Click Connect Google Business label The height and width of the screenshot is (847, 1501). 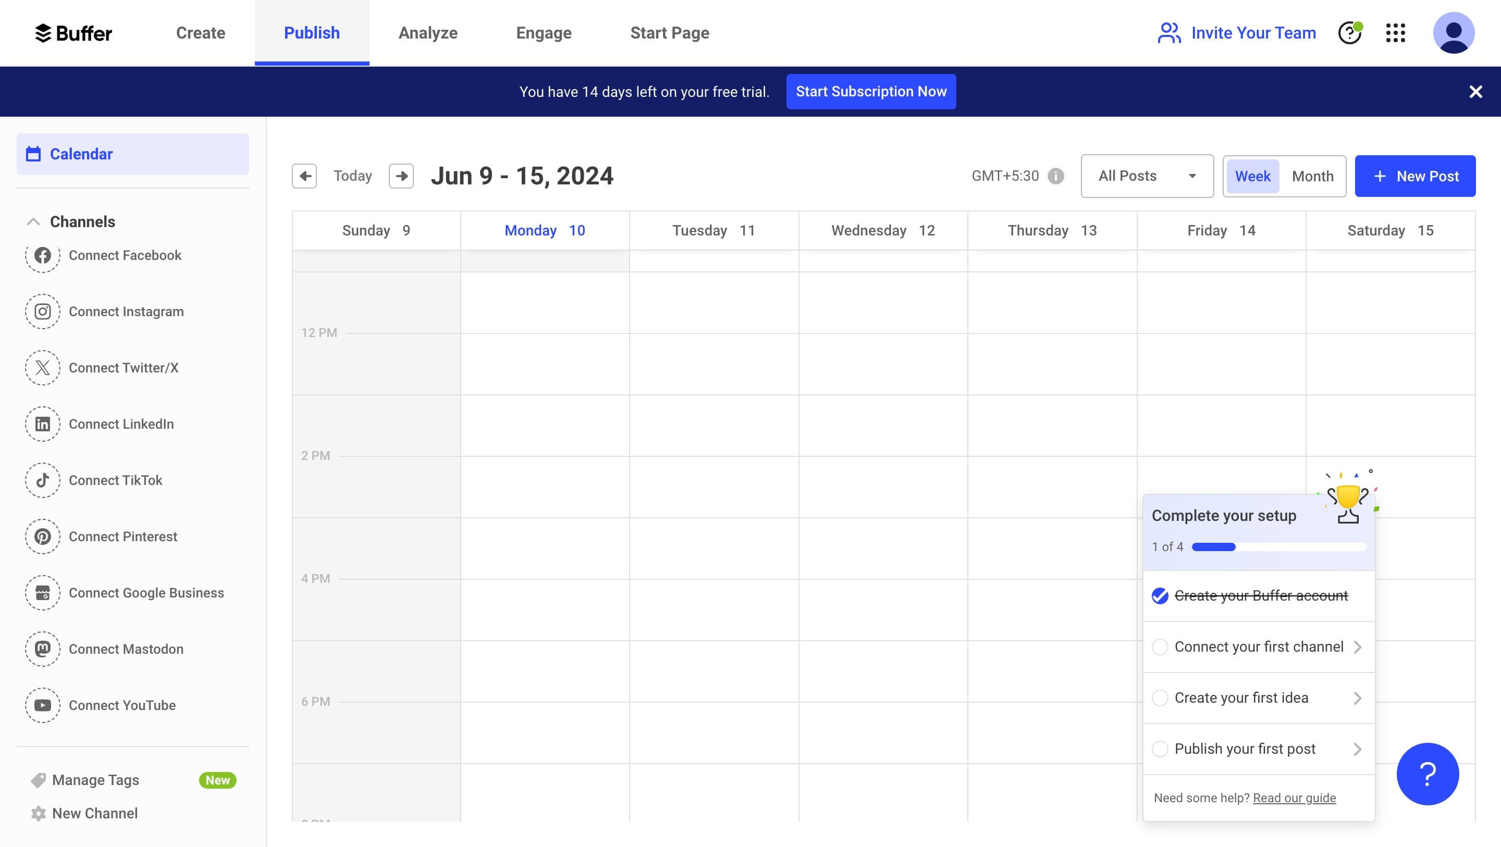coord(146,593)
